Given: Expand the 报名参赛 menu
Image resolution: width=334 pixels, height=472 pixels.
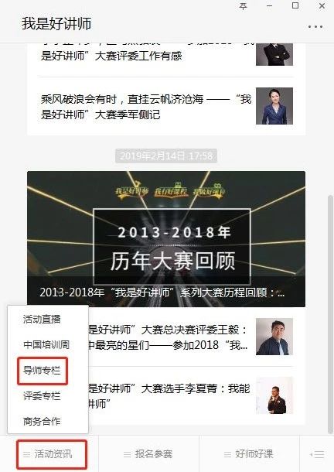Looking at the screenshot, I should [x=148, y=454].
